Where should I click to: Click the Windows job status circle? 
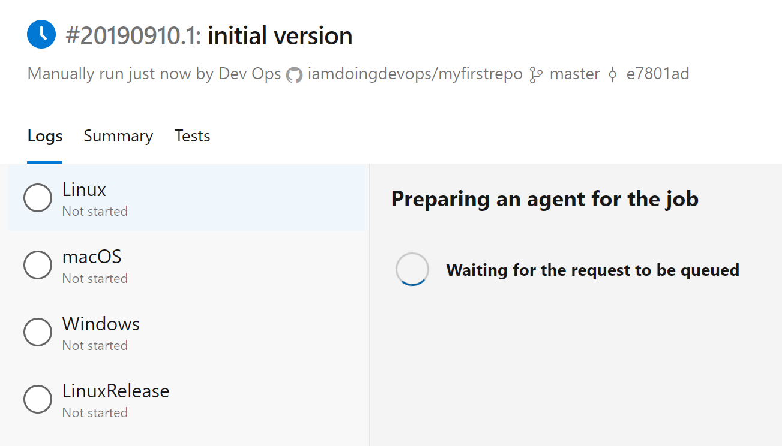click(x=38, y=332)
